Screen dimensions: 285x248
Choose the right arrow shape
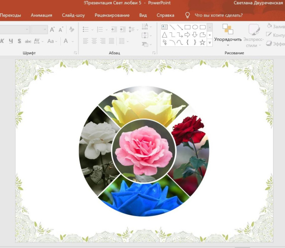187,35
